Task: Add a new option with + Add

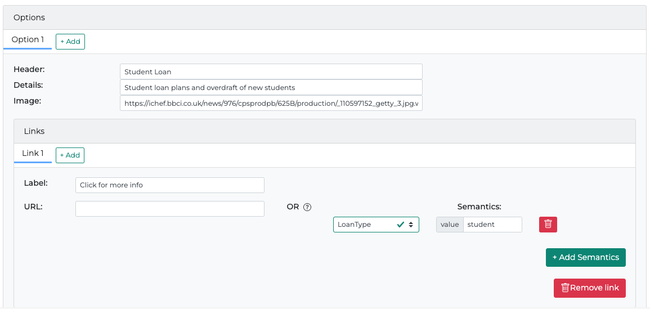Action: [x=70, y=42]
